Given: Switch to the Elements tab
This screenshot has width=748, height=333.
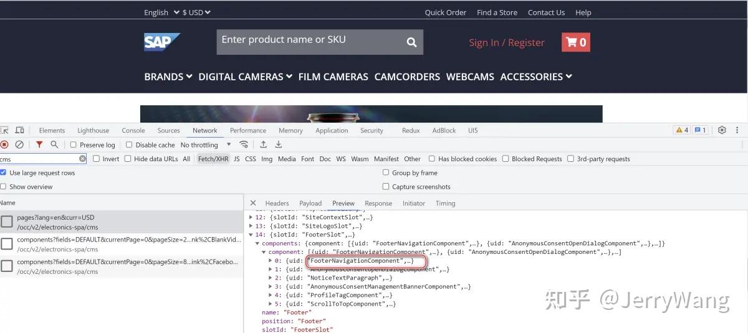Looking at the screenshot, I should (52, 131).
